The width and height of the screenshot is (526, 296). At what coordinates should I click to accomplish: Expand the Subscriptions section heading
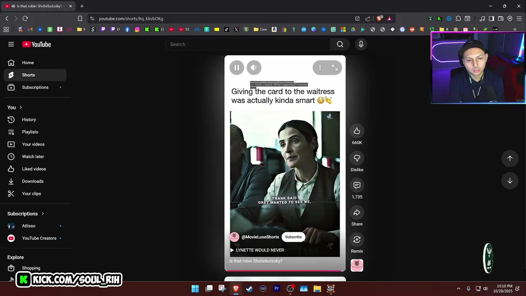pos(25,214)
